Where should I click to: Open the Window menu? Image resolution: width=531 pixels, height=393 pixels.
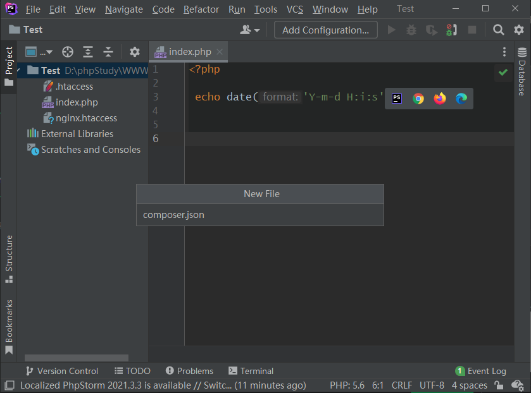pos(330,9)
